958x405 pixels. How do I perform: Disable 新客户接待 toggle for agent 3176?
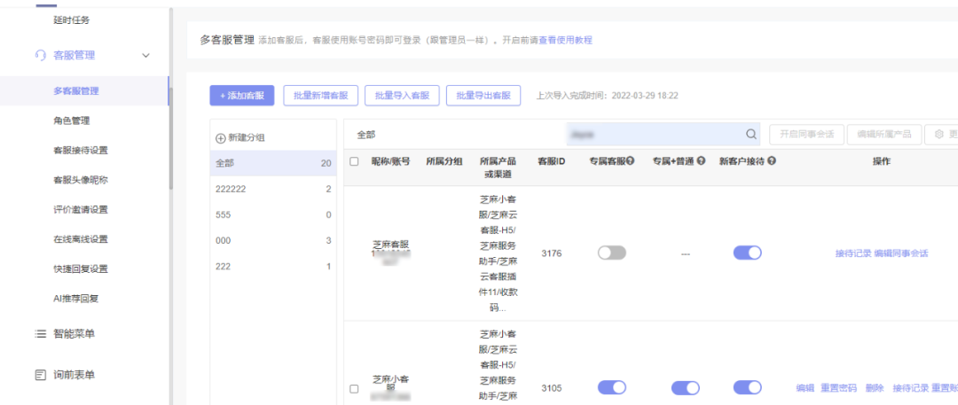point(747,253)
